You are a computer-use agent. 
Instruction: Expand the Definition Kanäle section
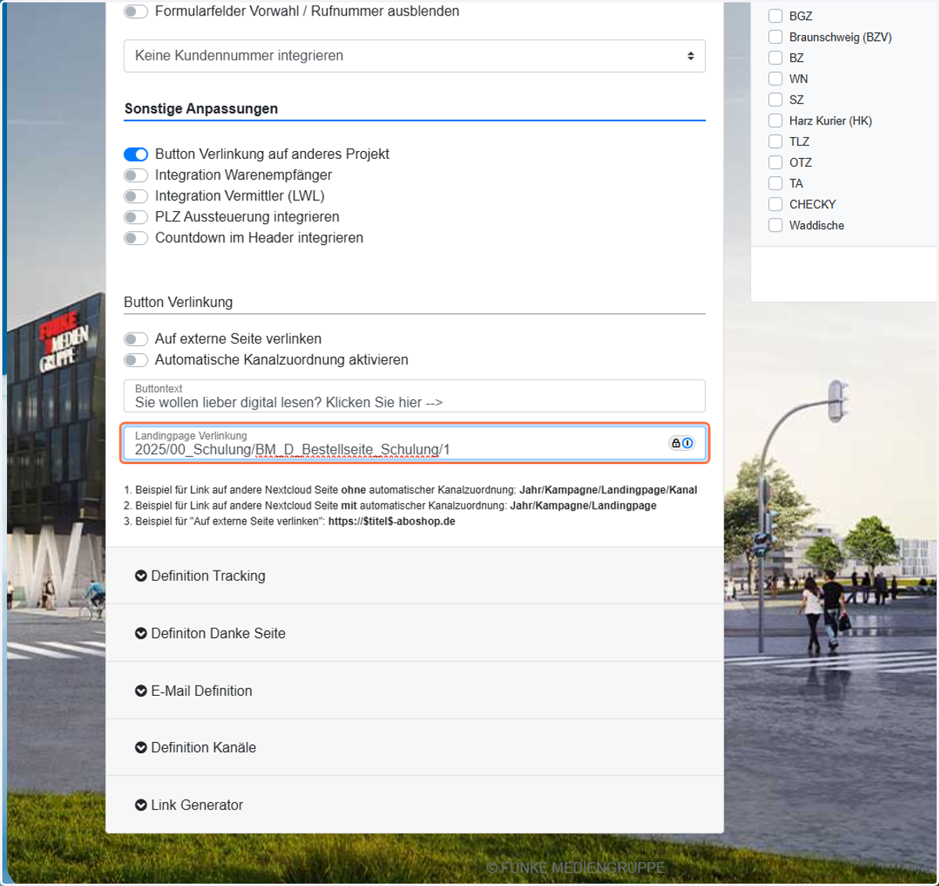click(415, 747)
